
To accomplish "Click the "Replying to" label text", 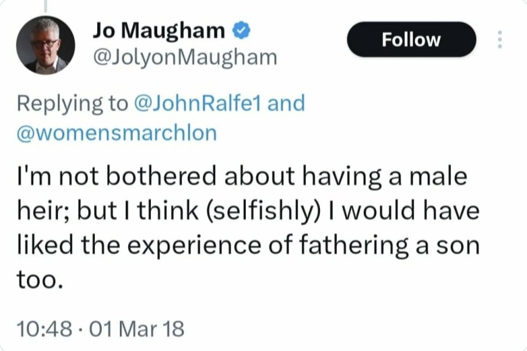I will pyautogui.click(x=71, y=104).
